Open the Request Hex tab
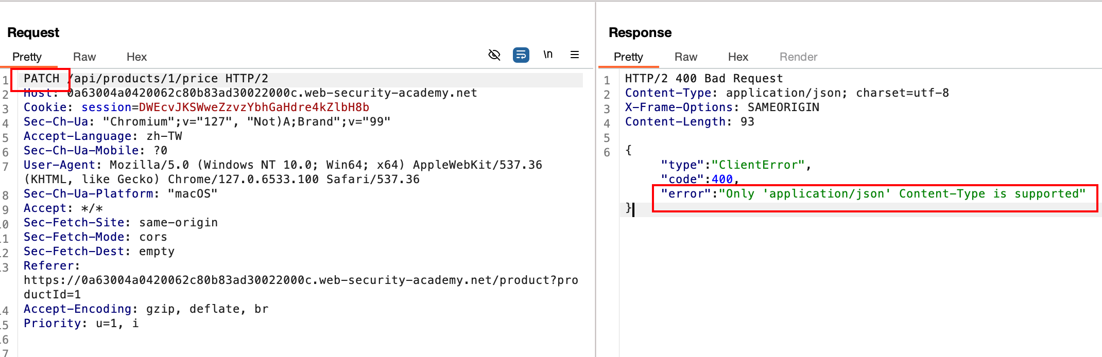The width and height of the screenshot is (1102, 357). coord(136,57)
